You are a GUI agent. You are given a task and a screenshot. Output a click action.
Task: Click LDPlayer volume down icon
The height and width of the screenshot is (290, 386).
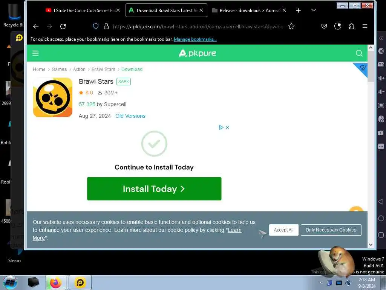381,92
